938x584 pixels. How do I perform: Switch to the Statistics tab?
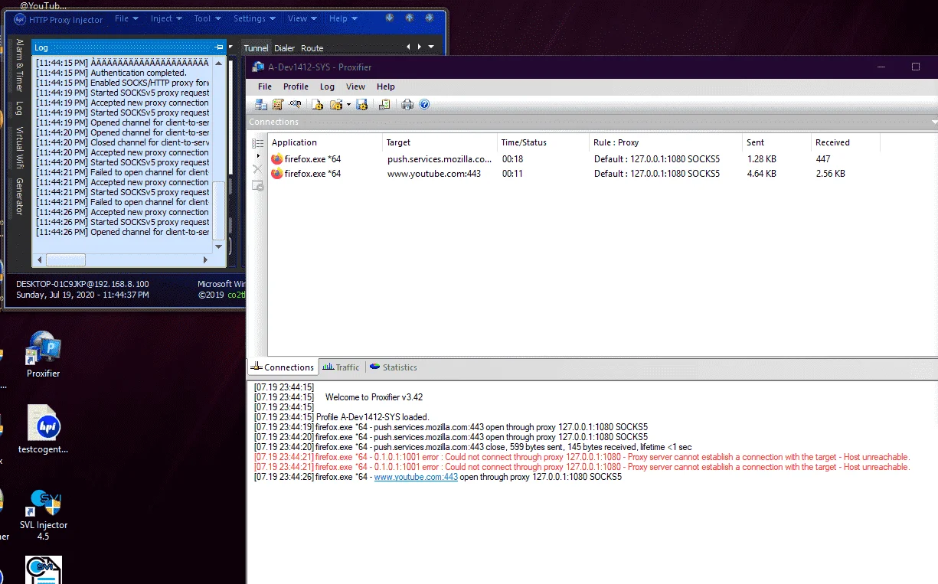click(394, 367)
